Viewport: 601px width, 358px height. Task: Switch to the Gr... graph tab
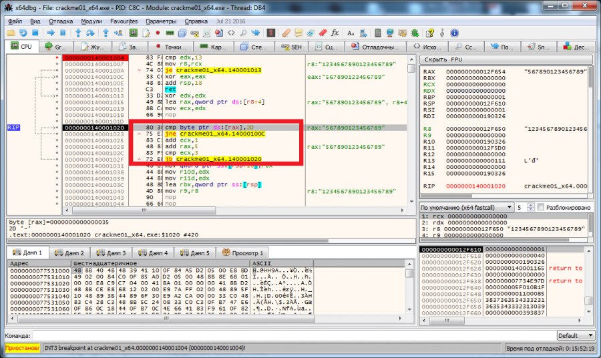pos(56,47)
